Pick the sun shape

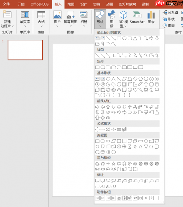point(146,90)
